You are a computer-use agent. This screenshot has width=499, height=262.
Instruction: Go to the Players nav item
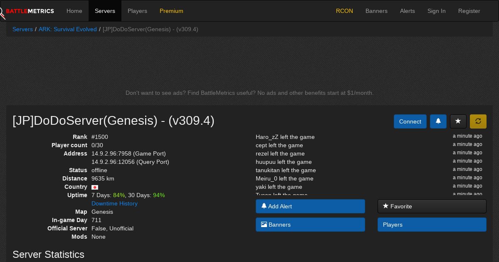(137, 11)
